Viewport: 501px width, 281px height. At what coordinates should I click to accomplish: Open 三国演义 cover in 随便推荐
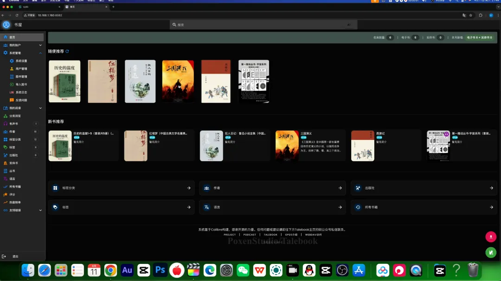[x=178, y=81]
